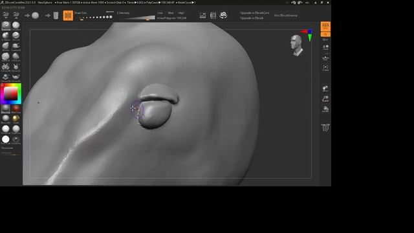This screenshot has height=233, width=414.
Task: Select the SnakeHook brush
Action: click(16, 47)
